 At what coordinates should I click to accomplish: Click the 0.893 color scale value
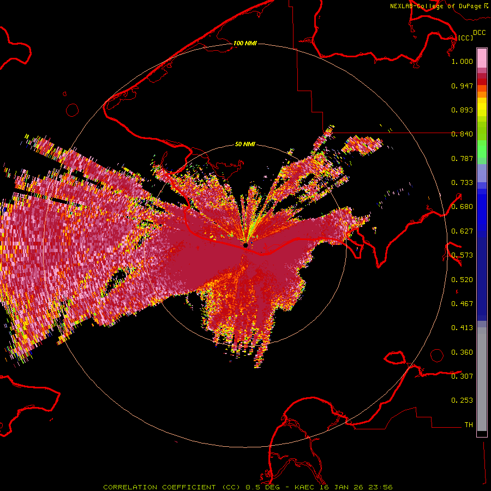click(462, 110)
